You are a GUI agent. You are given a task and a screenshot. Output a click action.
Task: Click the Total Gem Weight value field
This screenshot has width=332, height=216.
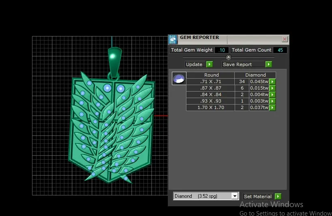click(222, 50)
